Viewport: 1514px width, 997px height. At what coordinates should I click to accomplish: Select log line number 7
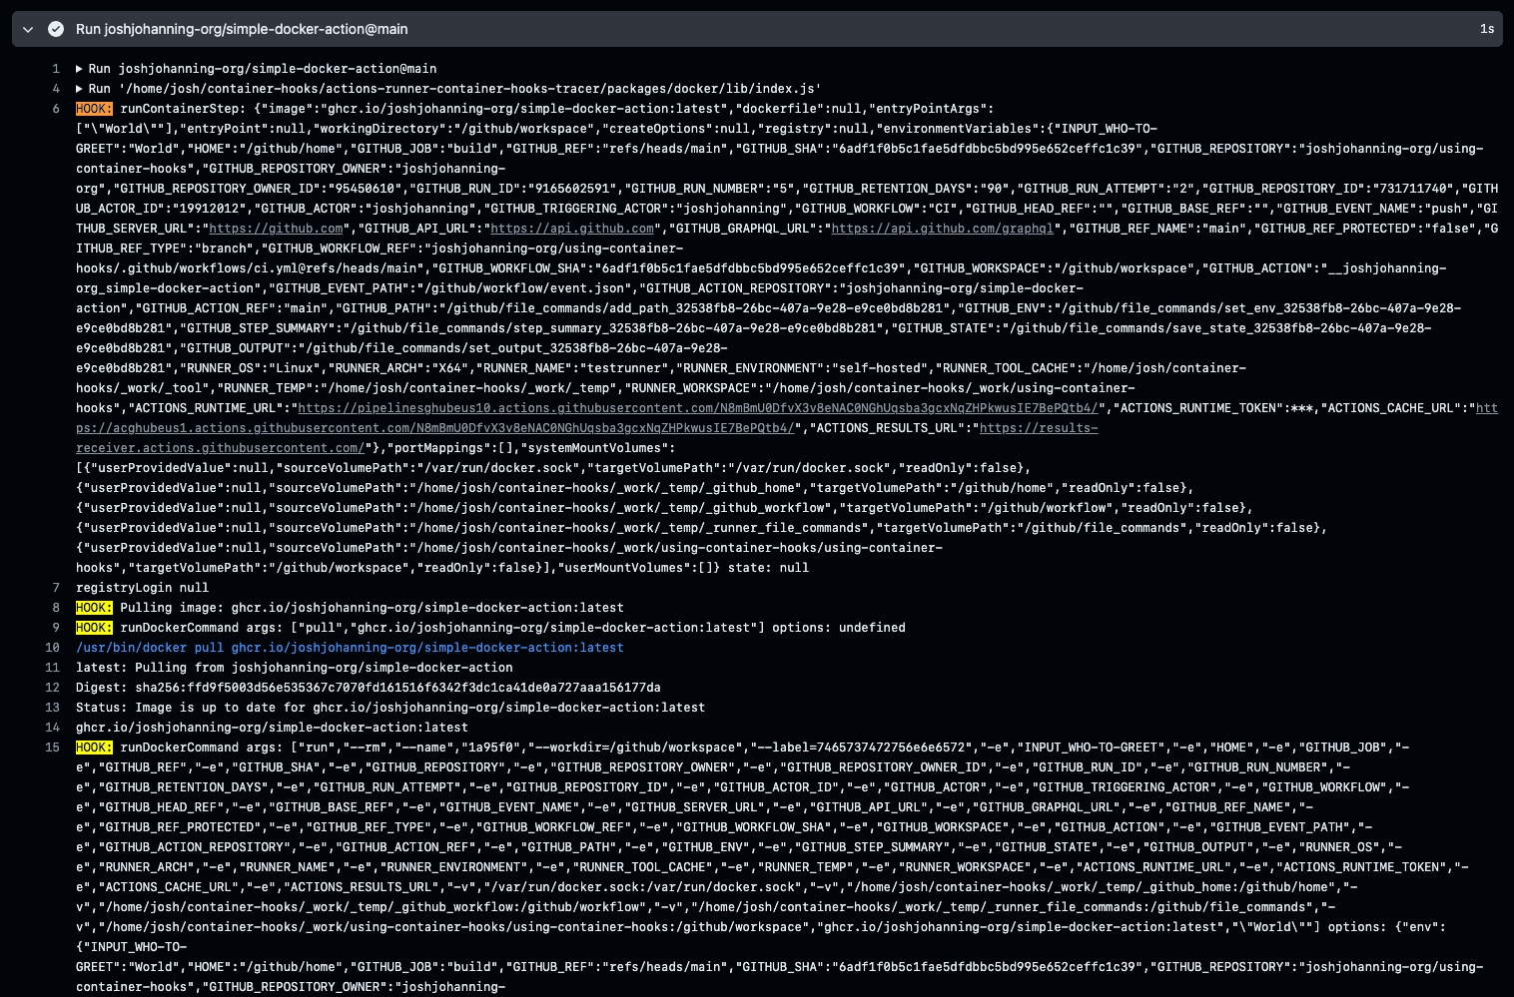[x=56, y=588]
